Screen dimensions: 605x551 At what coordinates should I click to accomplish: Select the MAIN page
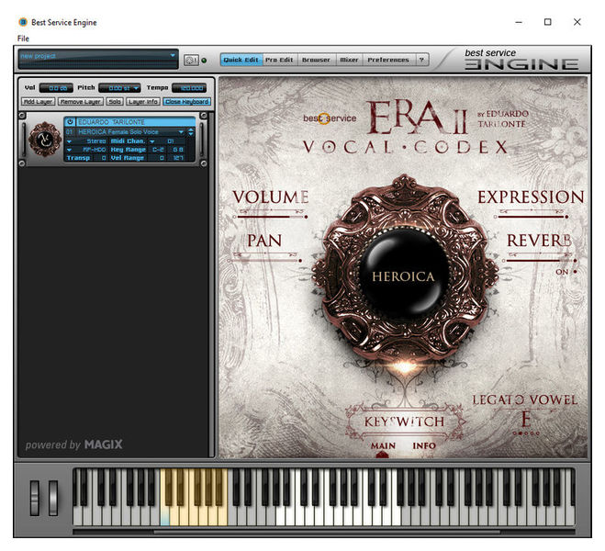point(383,445)
